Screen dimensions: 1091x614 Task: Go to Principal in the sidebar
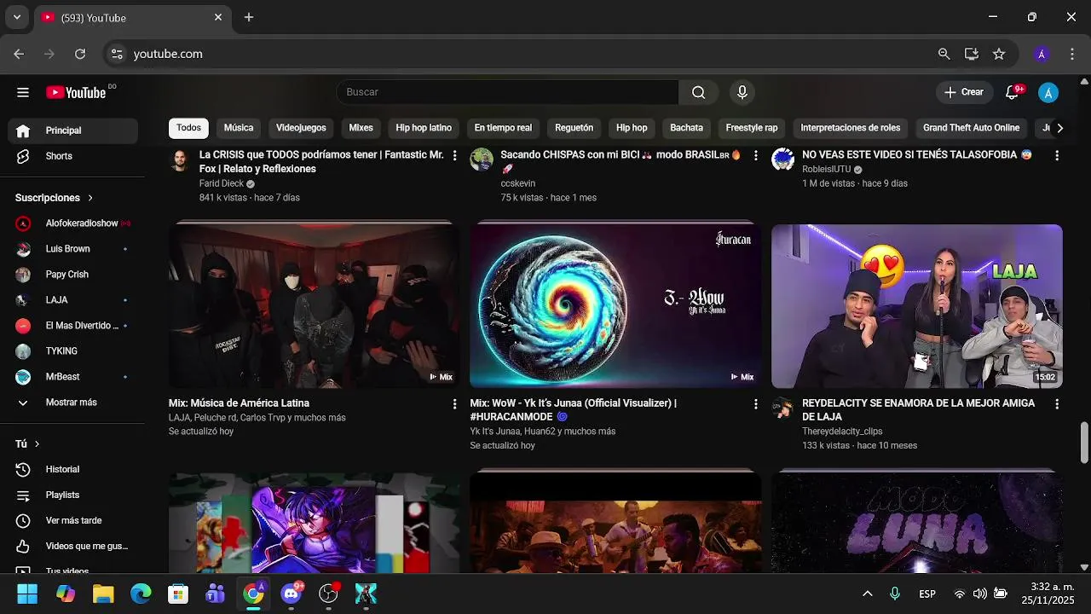(72, 130)
